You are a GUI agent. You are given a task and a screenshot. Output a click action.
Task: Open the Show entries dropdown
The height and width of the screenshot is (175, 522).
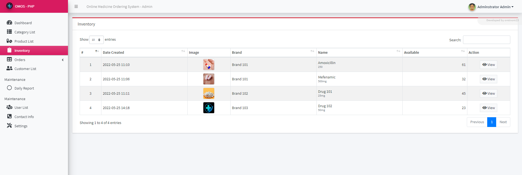96,40
